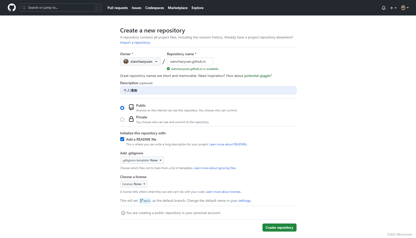Screen dimensions: 416x238
Task: Open Learn more about READMEs link
Action: pyautogui.click(x=228, y=144)
